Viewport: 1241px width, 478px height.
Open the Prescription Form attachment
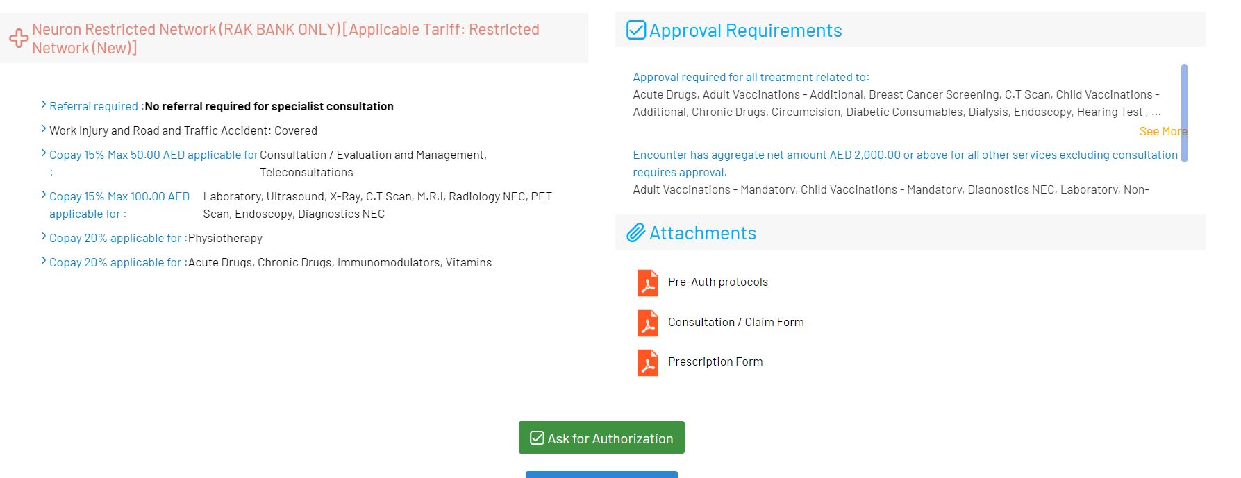[715, 362]
